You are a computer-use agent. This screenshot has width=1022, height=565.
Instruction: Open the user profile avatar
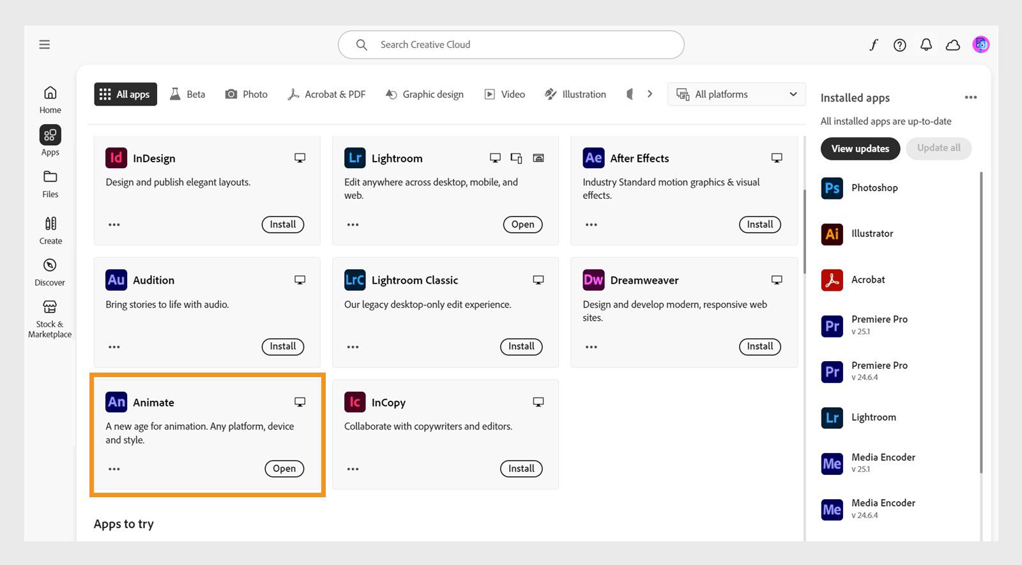click(980, 45)
